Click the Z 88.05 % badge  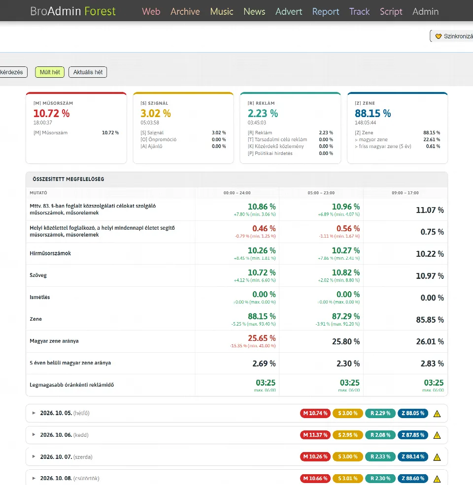click(x=413, y=413)
